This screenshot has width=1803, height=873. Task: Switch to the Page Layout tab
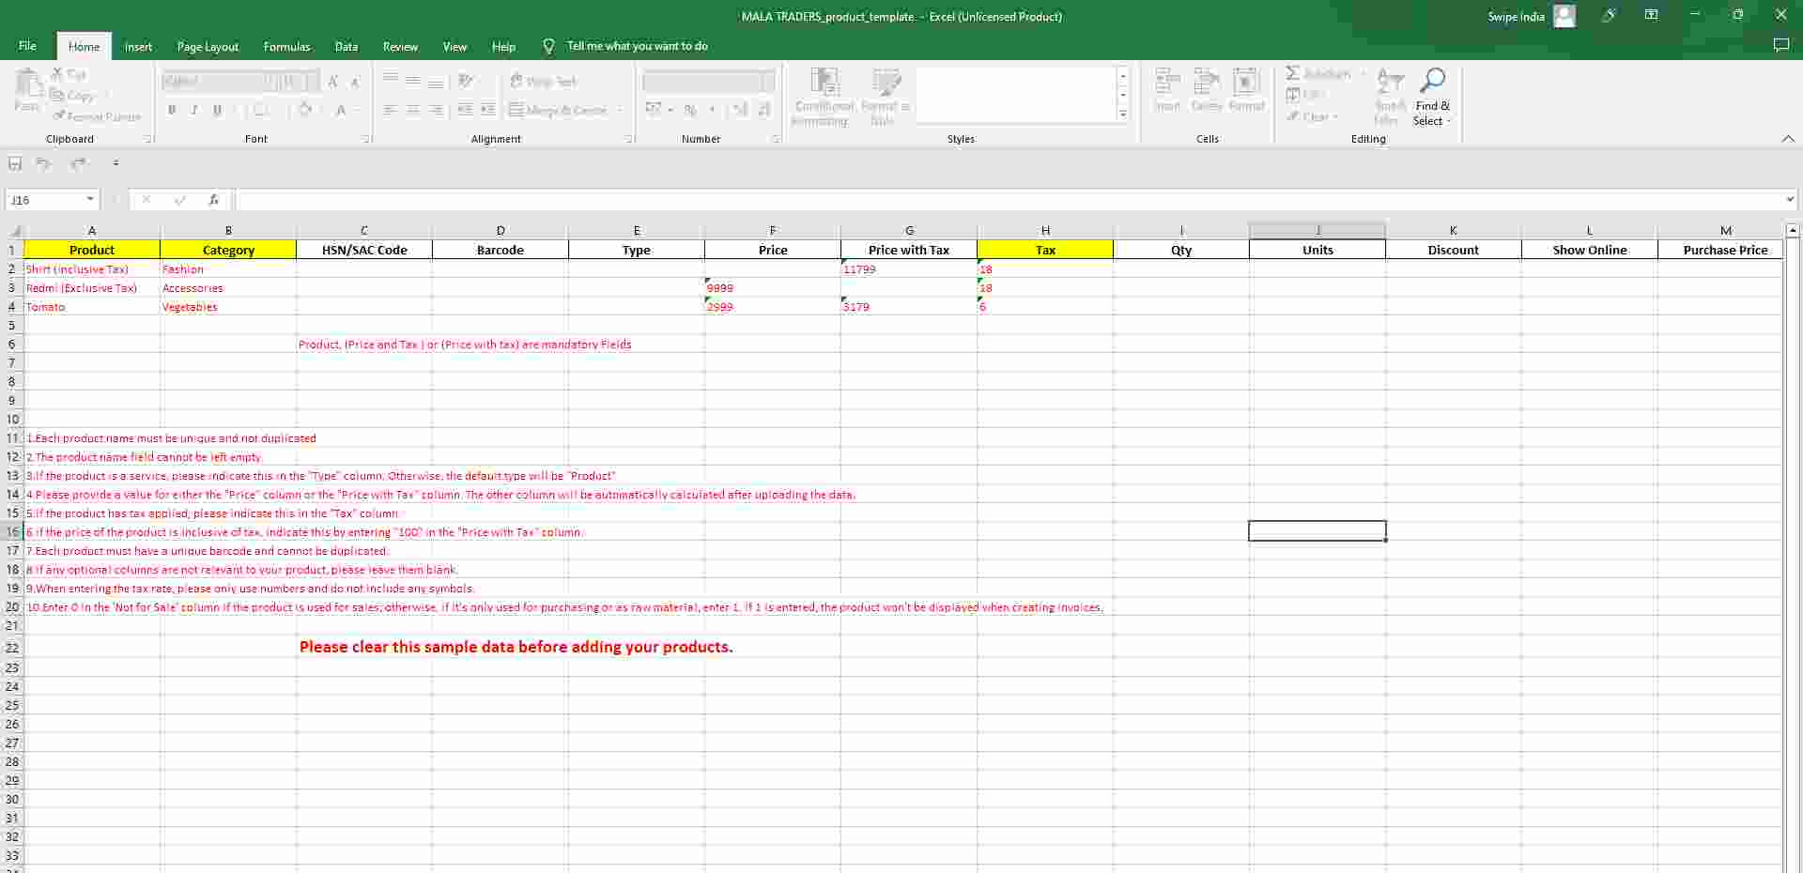tap(208, 46)
